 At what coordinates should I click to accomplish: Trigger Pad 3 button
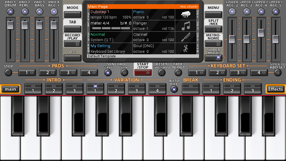[x=69, y=72]
